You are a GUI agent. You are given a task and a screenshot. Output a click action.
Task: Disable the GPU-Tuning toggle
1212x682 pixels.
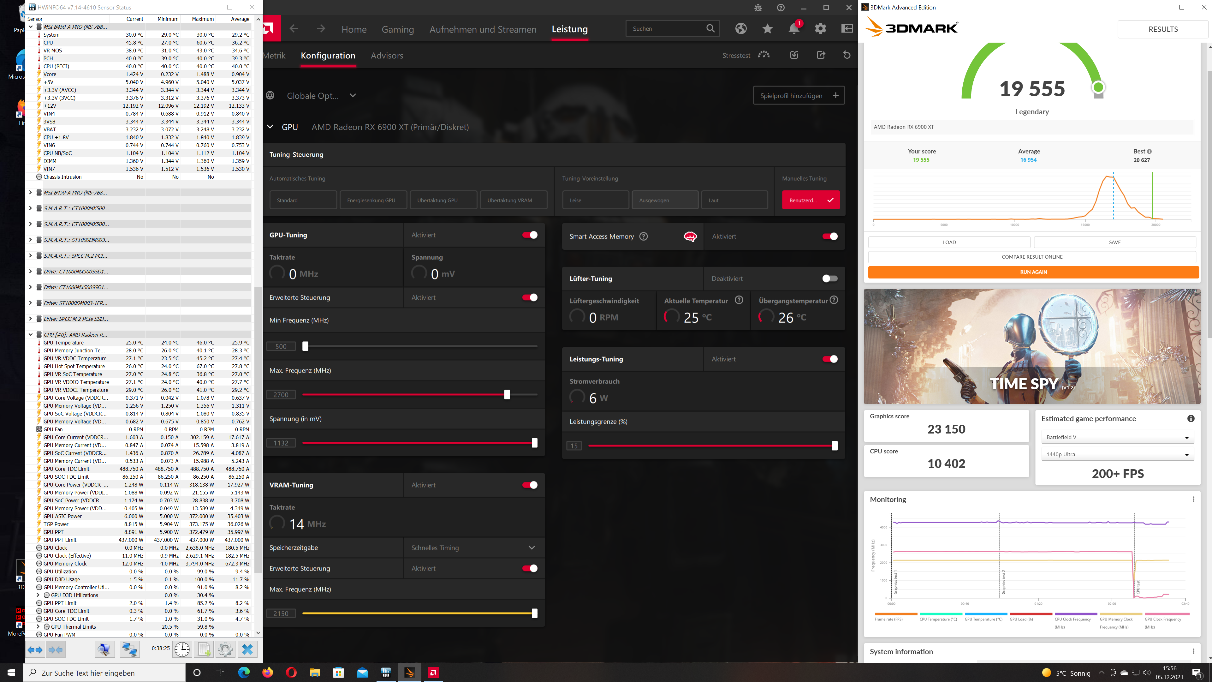pos(530,235)
